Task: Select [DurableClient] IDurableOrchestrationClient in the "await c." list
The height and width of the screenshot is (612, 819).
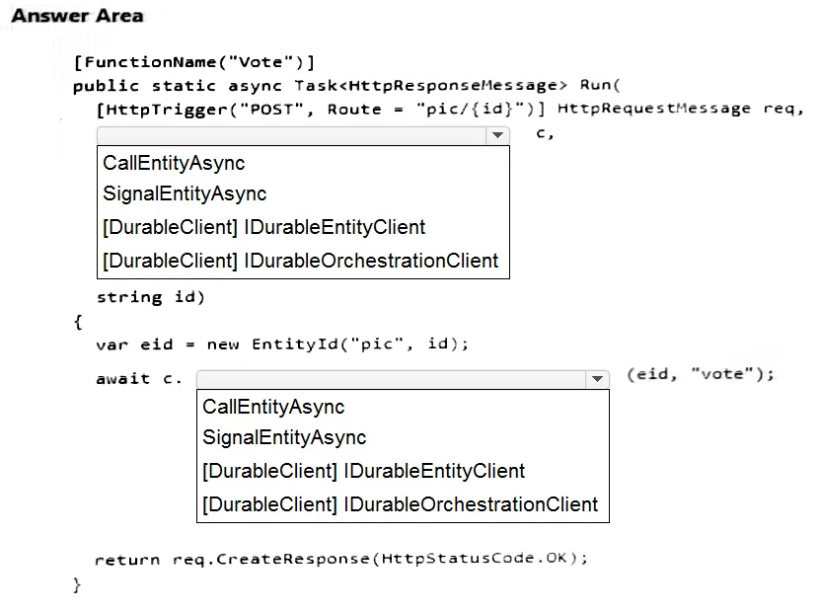Action: click(400, 504)
